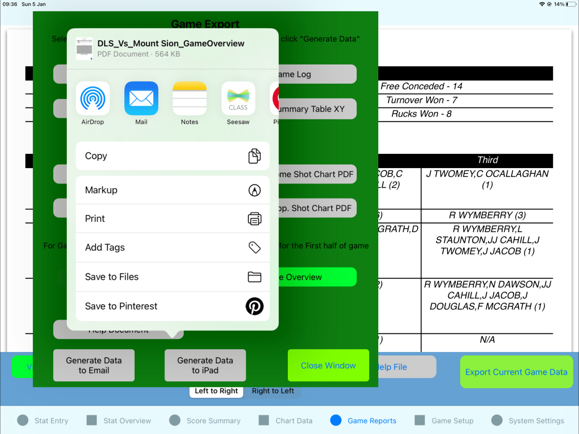The width and height of the screenshot is (579, 434).
Task: Switch to Score Summary tab
Action: pyautogui.click(x=206, y=420)
